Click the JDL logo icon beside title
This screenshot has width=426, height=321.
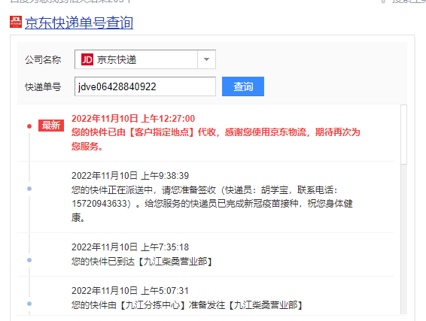coord(16,22)
